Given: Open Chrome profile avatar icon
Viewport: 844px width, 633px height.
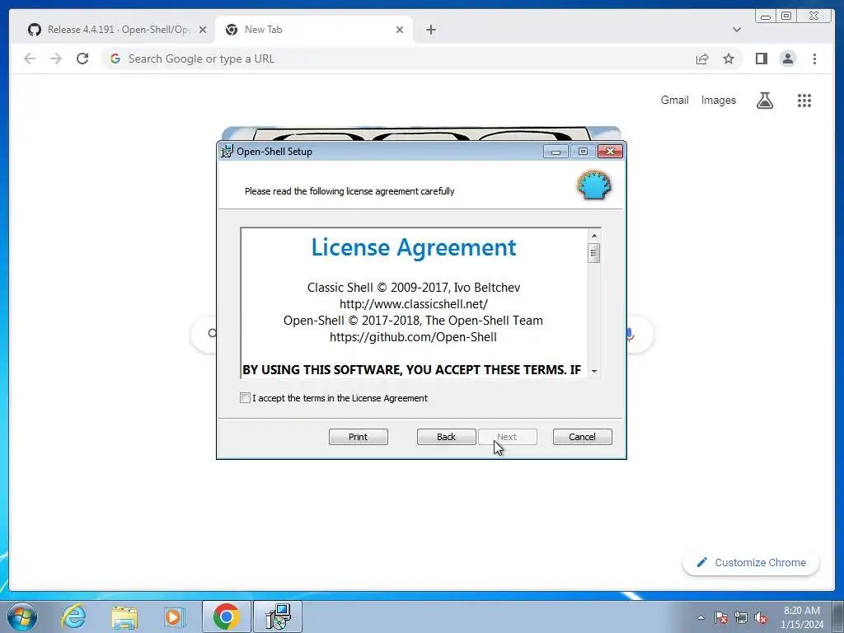Looking at the screenshot, I should click(x=787, y=59).
